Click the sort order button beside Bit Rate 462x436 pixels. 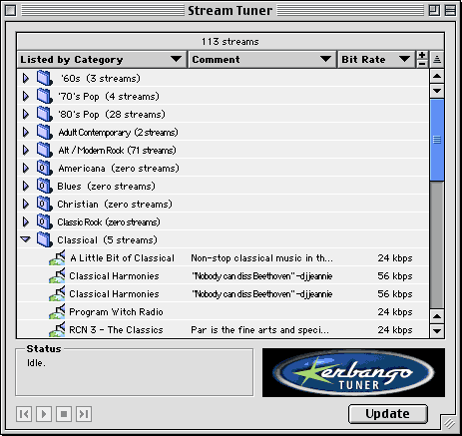click(437, 60)
